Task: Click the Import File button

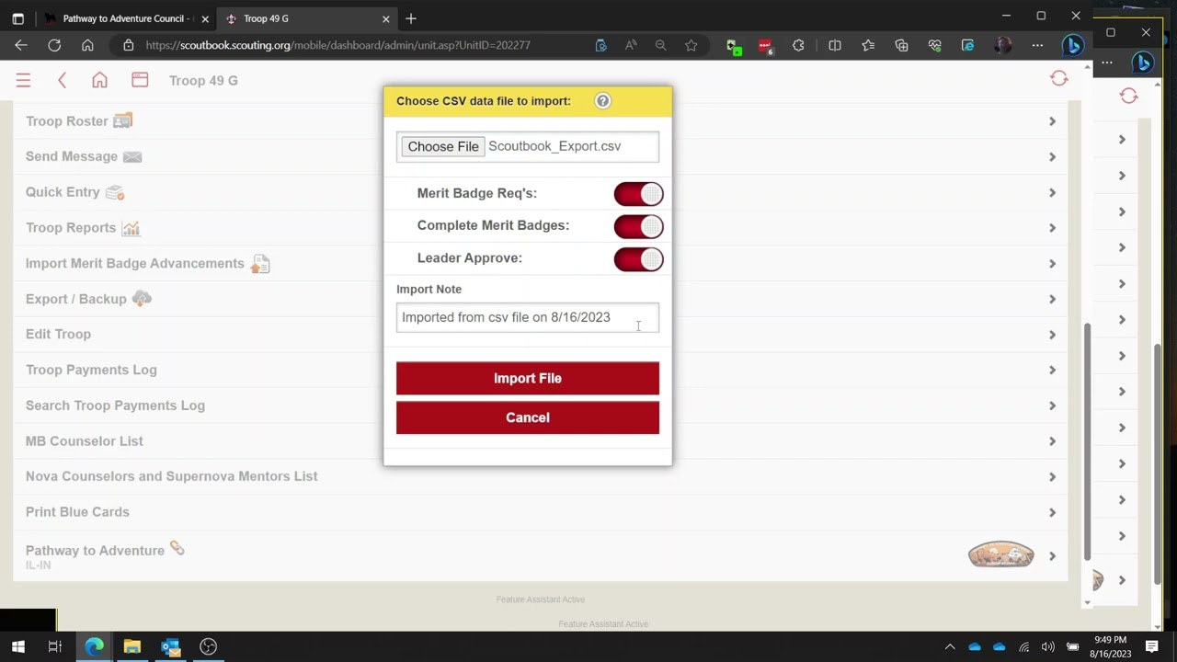Action: coord(528,378)
